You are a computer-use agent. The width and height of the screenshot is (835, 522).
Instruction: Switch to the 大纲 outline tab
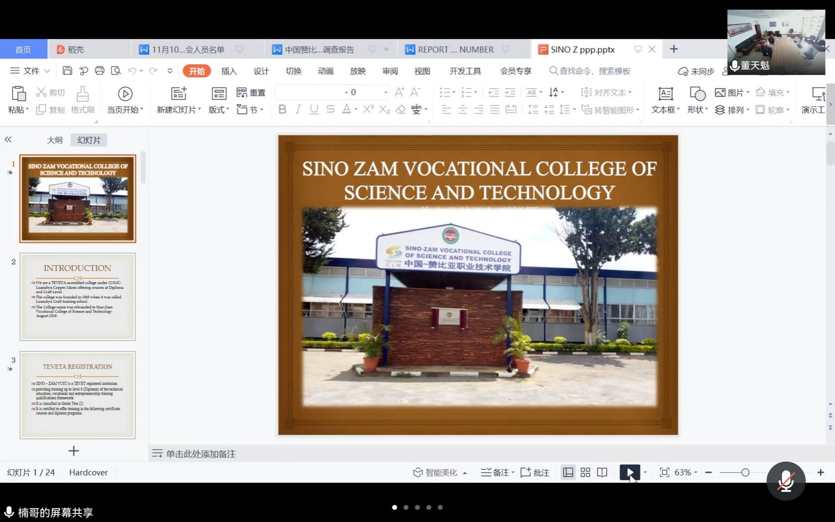[55, 140]
